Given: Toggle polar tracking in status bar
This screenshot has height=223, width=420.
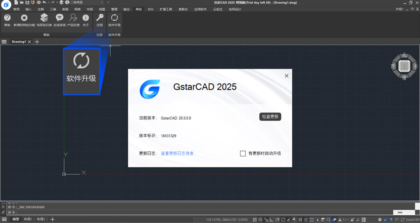Looking at the screenshot, I should pyautogui.click(x=277, y=220).
